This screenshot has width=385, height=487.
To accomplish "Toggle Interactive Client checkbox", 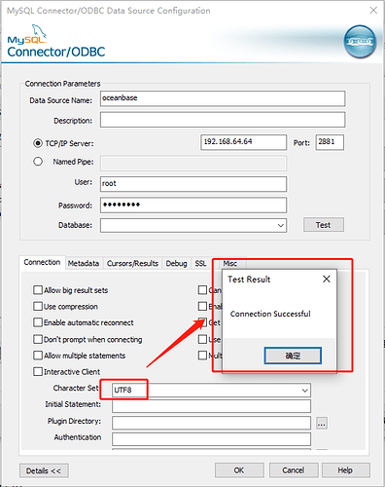I will [x=38, y=371].
